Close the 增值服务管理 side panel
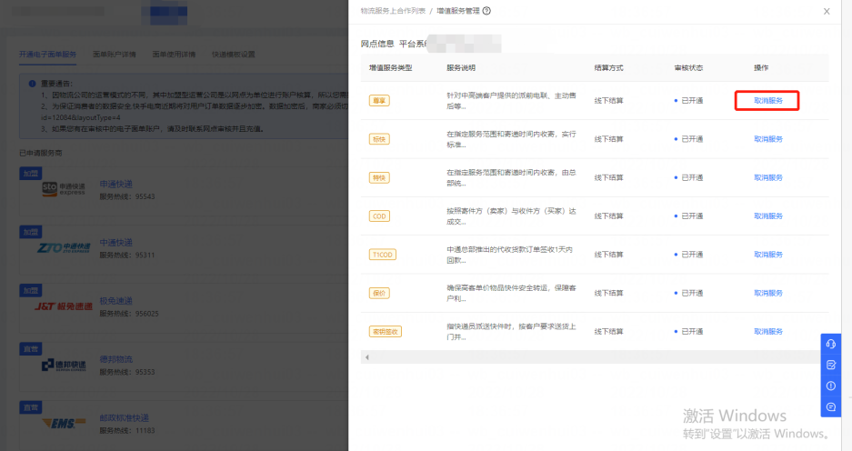 coord(826,11)
